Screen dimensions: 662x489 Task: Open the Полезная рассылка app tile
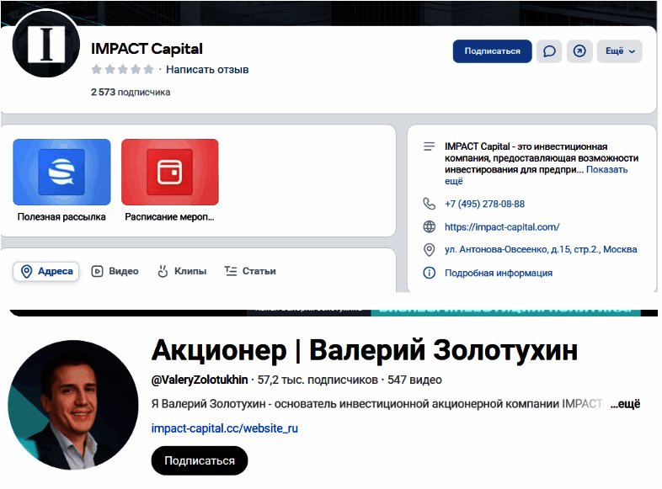coord(61,181)
